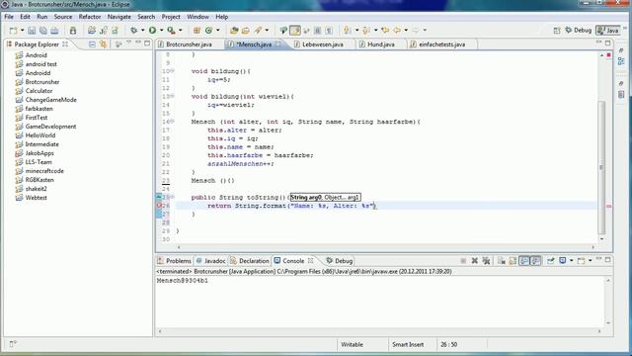Image resolution: width=632 pixels, height=356 pixels.
Task: Toggle Mark Occurrences in toolbar
Action: click(295, 31)
